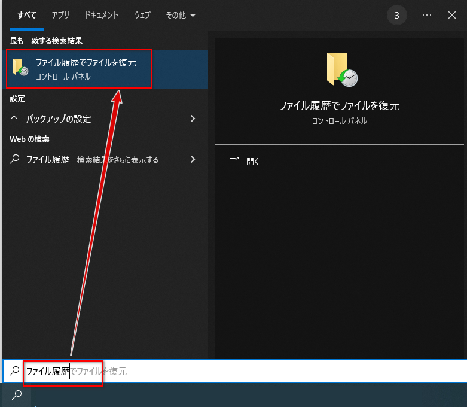Click the circular badge showing 3
Screen dimensions: 467x407
[x=396, y=15]
